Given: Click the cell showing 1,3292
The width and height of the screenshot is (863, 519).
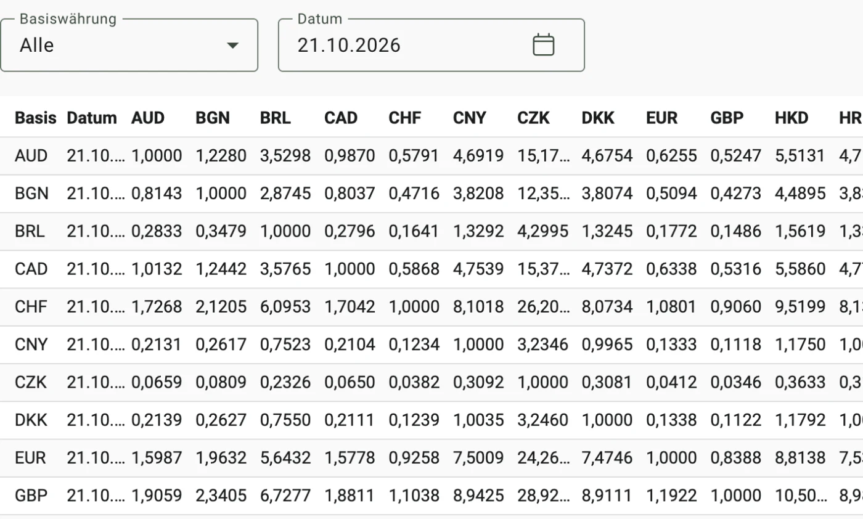Looking at the screenshot, I should [478, 231].
